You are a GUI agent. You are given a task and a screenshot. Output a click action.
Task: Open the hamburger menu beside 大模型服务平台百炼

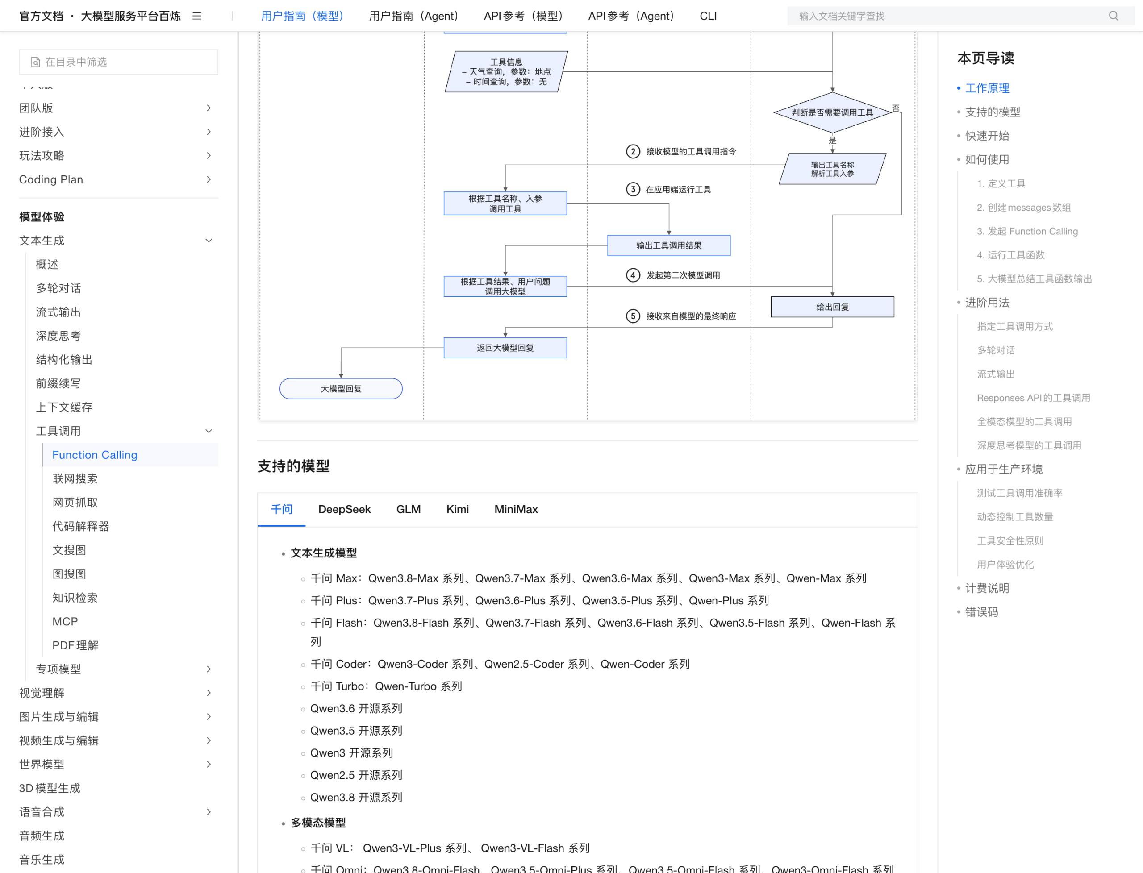point(196,16)
